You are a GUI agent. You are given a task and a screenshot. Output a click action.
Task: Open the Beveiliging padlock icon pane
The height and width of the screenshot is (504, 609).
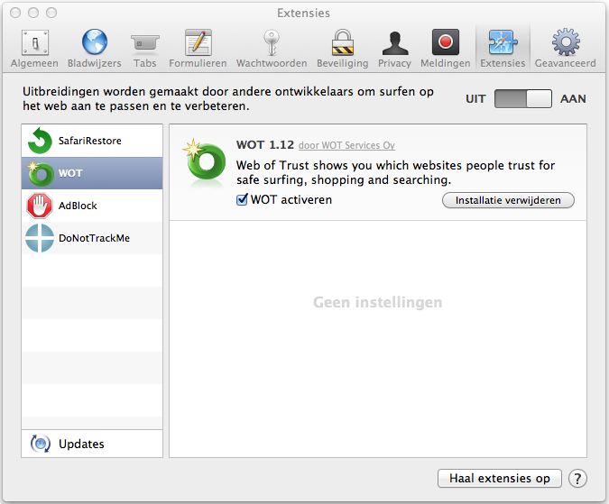pyautogui.click(x=342, y=49)
